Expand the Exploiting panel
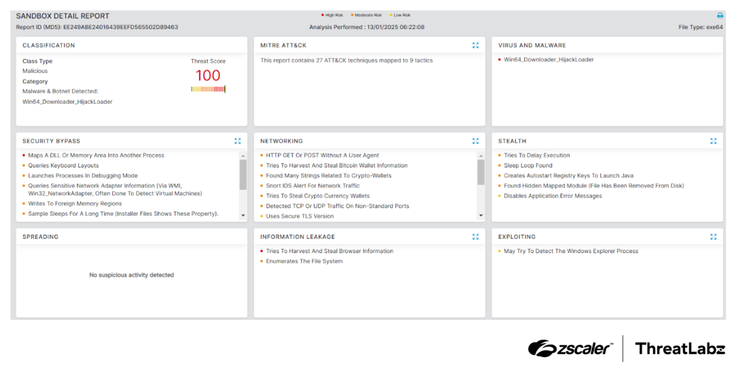 714,237
